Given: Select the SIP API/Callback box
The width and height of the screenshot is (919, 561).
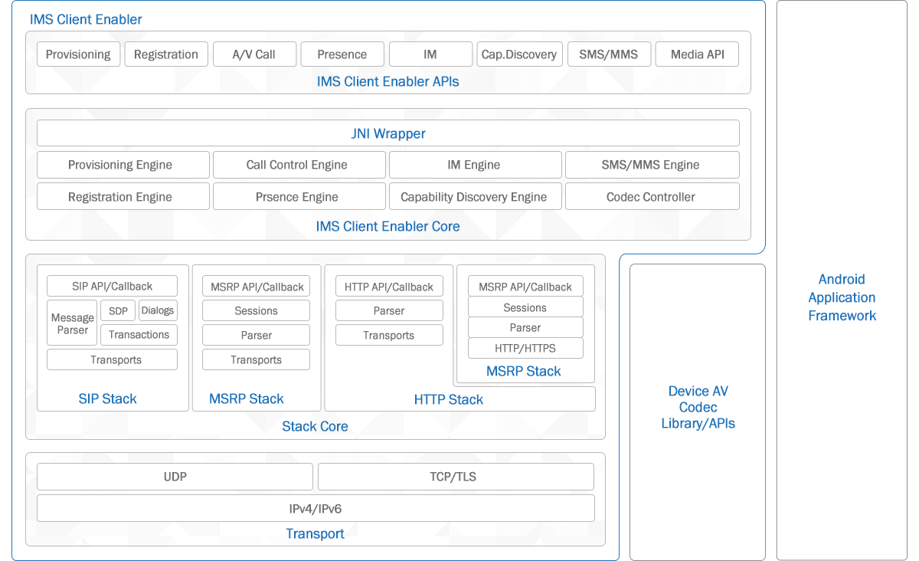Looking at the screenshot, I should click(x=113, y=286).
